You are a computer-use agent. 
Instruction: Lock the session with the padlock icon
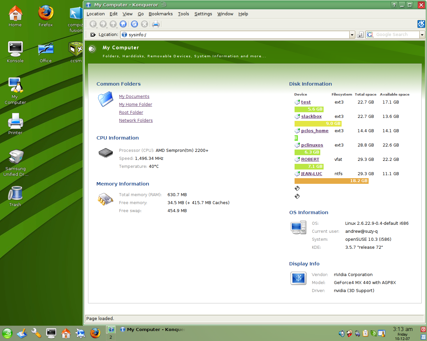tap(423, 337)
